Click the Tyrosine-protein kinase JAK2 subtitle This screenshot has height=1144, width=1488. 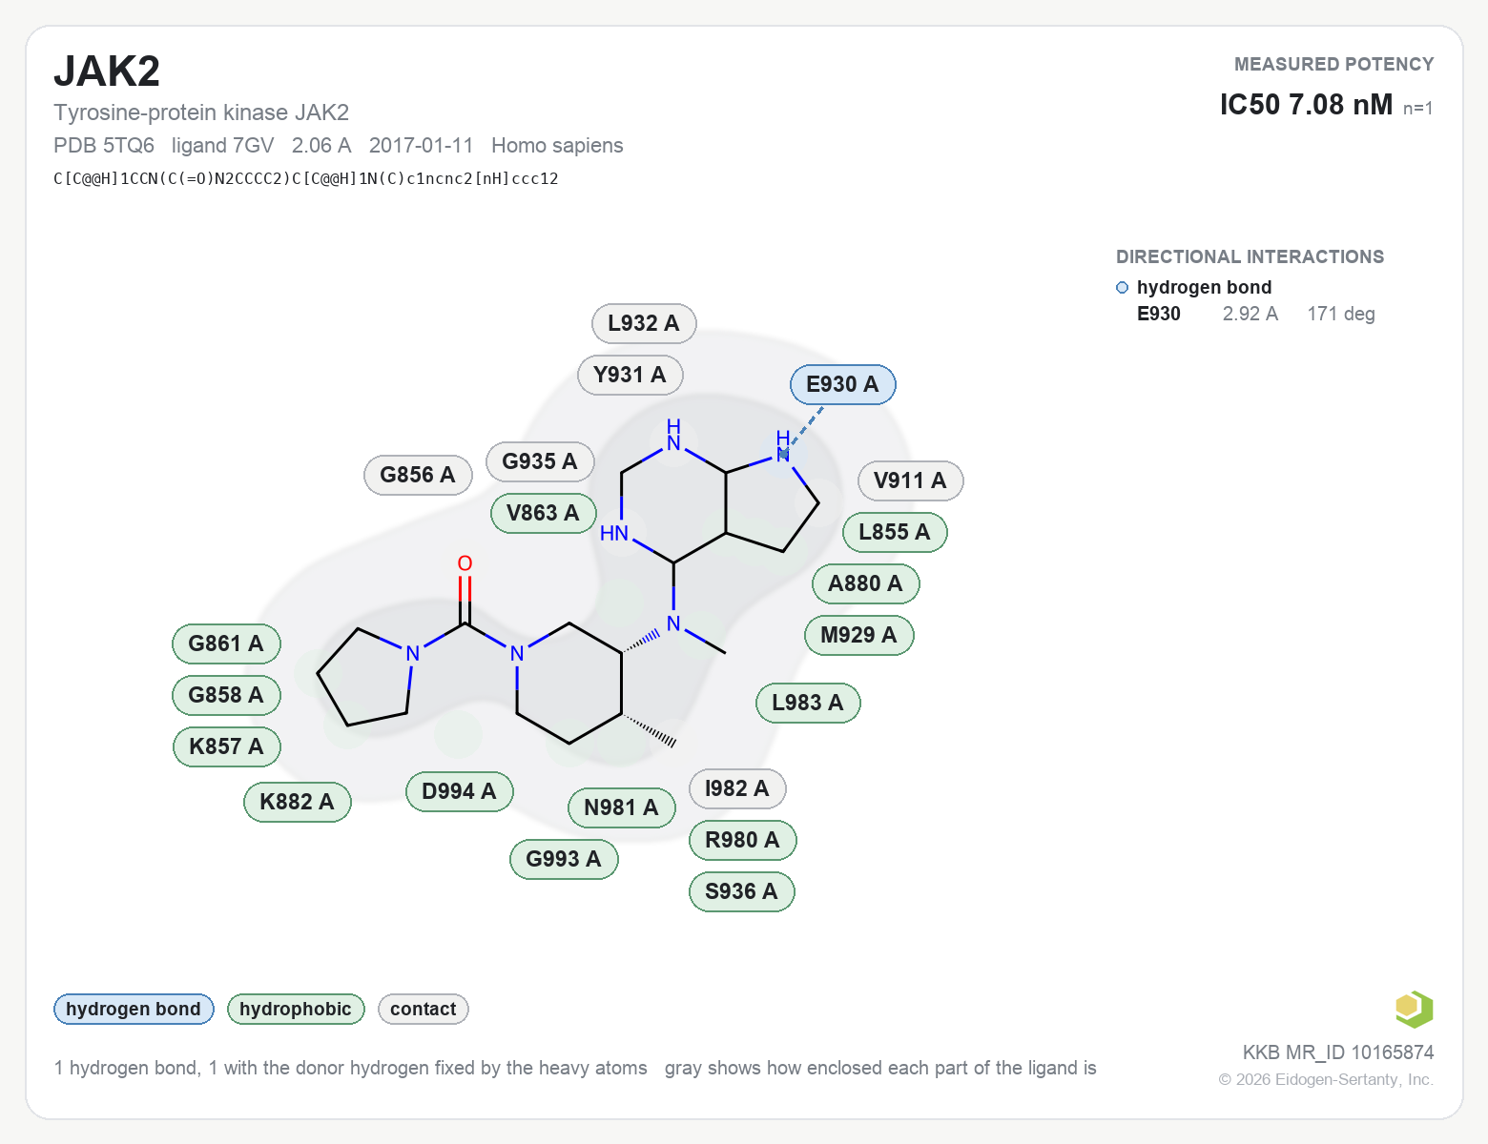[x=201, y=112]
